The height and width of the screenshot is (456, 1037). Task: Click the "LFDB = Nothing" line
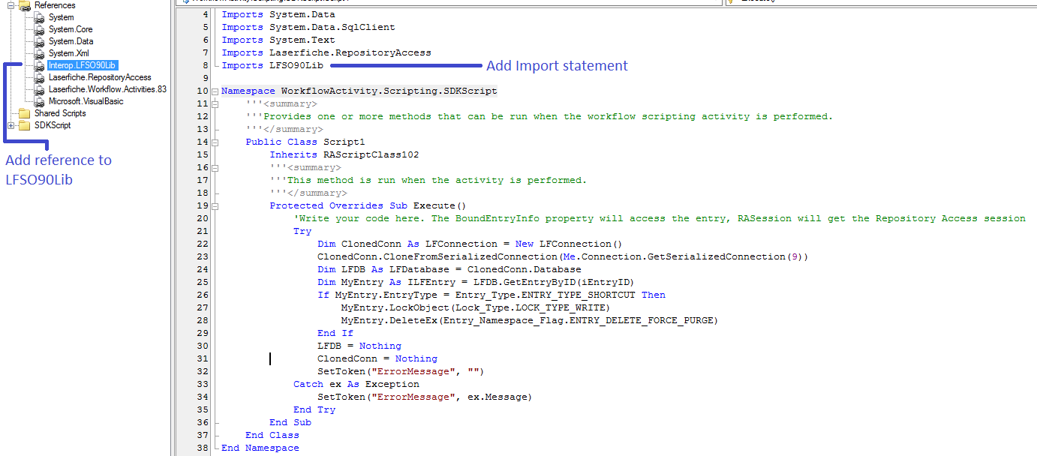pos(359,346)
